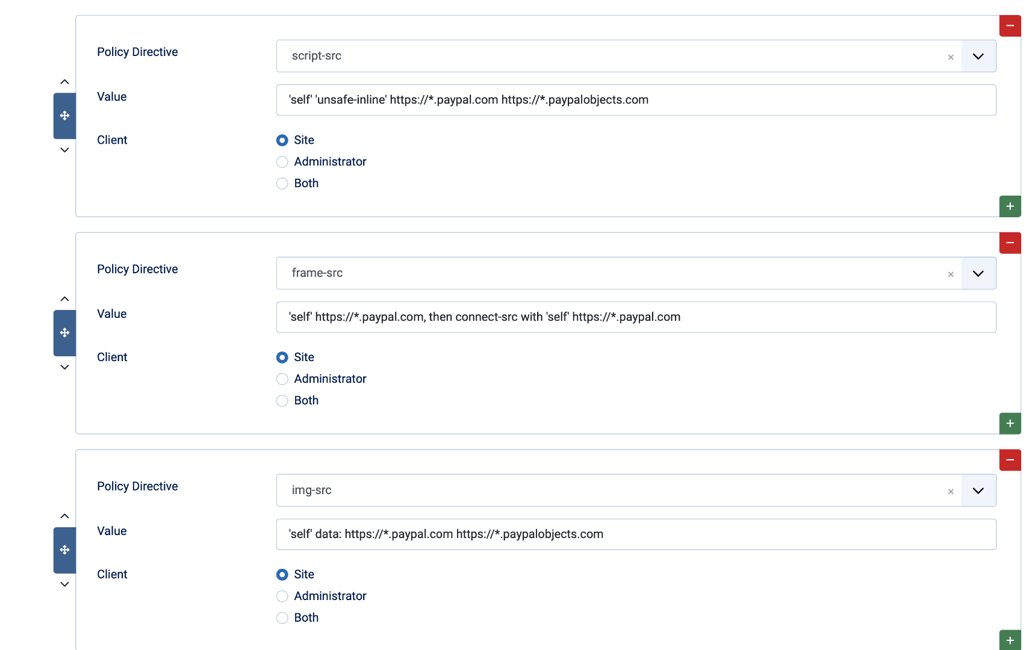
Task: Remove the frame-src directive row
Action: 1010,243
